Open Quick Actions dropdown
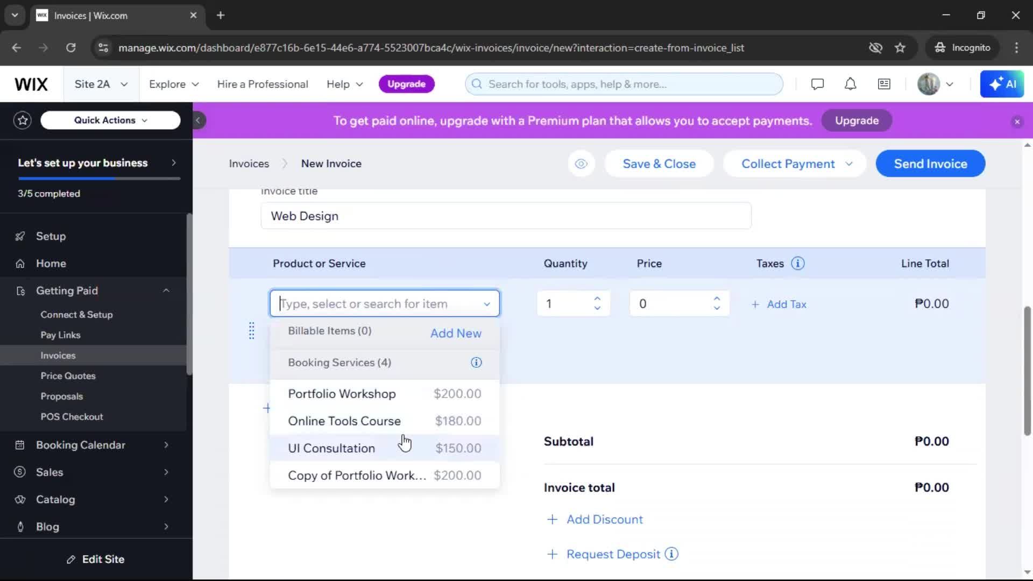1033x581 pixels. [110, 121]
